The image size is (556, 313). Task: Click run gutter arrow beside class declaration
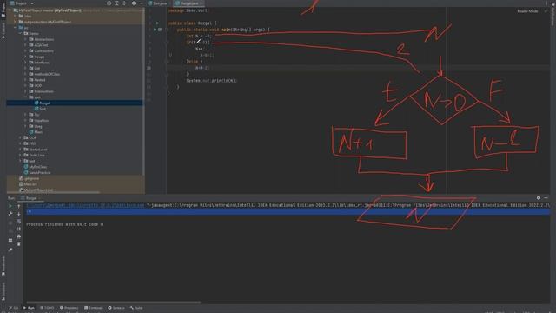pyautogui.click(x=157, y=23)
